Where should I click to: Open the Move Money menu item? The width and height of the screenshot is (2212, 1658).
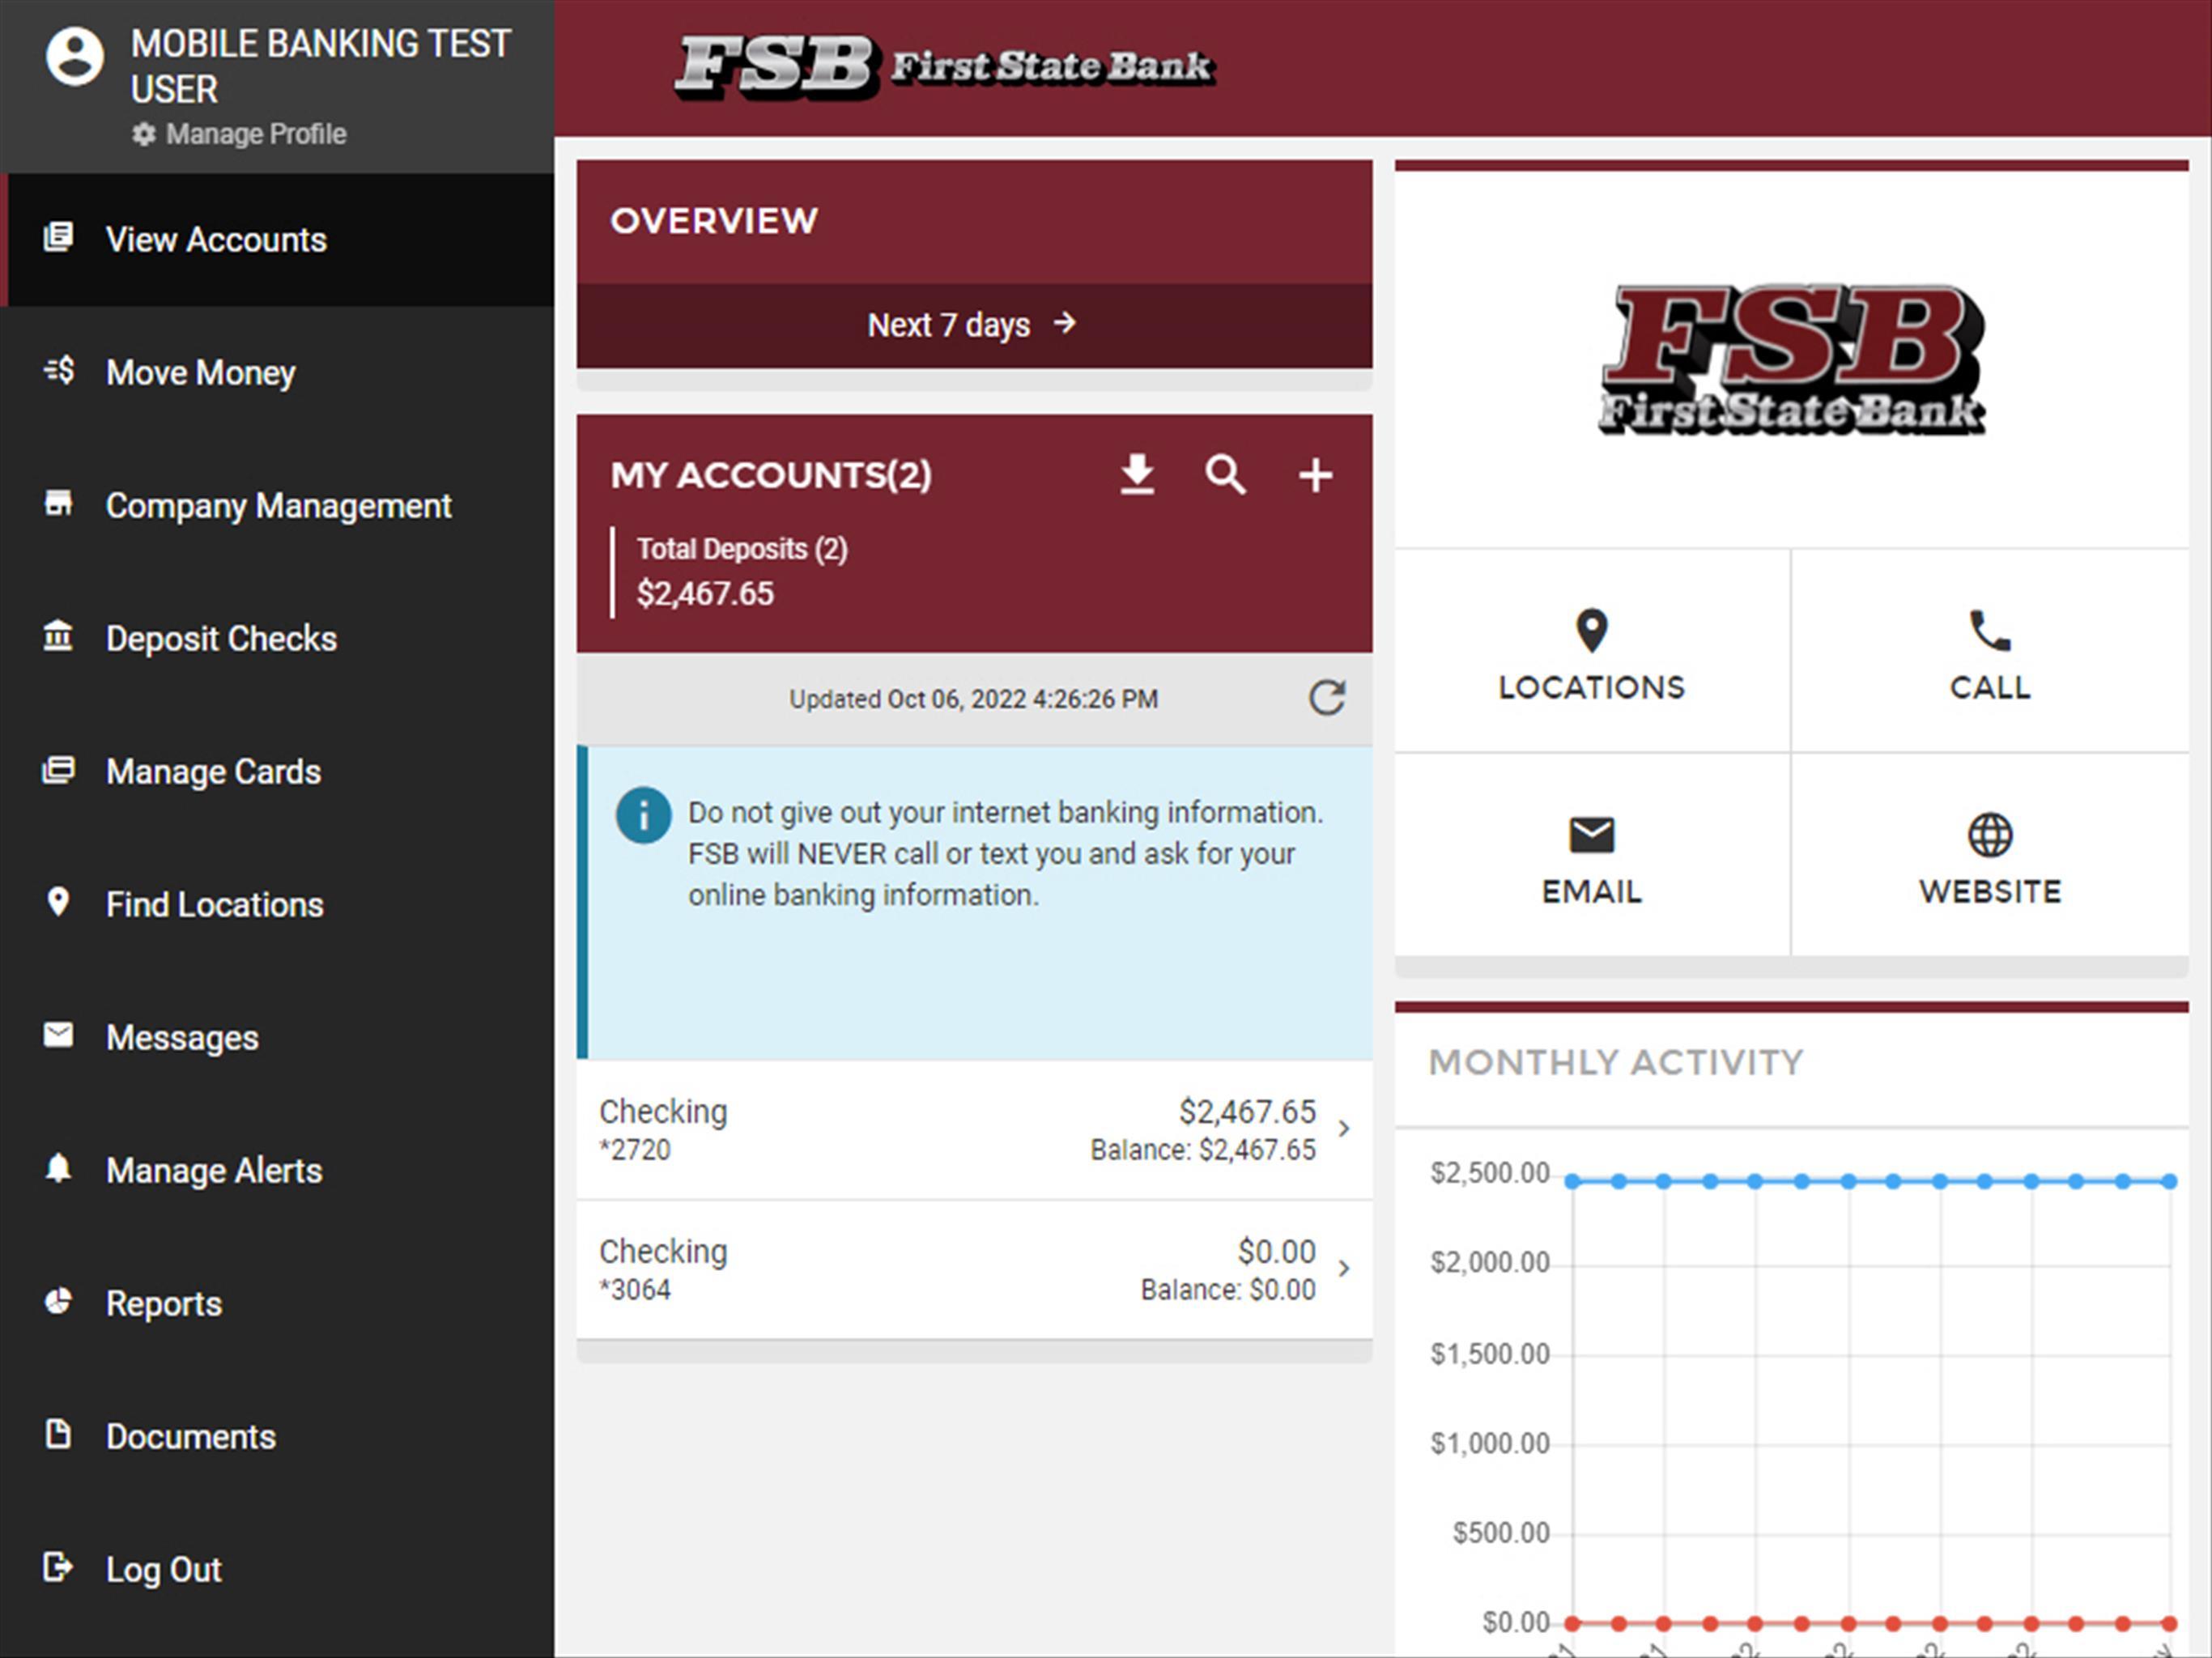point(277,372)
